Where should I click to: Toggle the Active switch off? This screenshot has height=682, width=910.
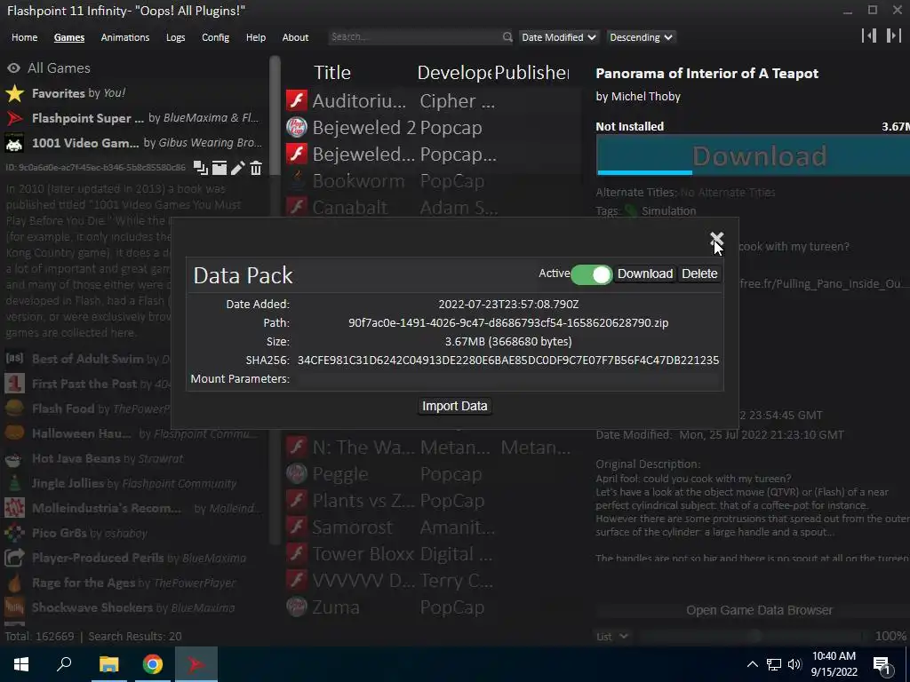(591, 274)
